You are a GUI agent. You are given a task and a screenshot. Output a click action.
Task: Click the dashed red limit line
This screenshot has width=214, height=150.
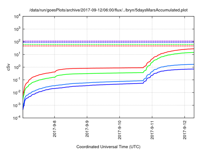(108, 46)
